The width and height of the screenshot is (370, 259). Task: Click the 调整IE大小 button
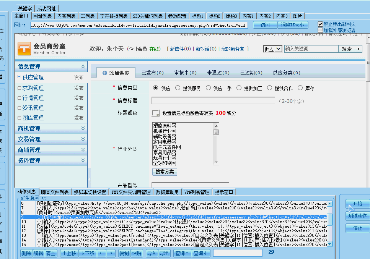293,25
